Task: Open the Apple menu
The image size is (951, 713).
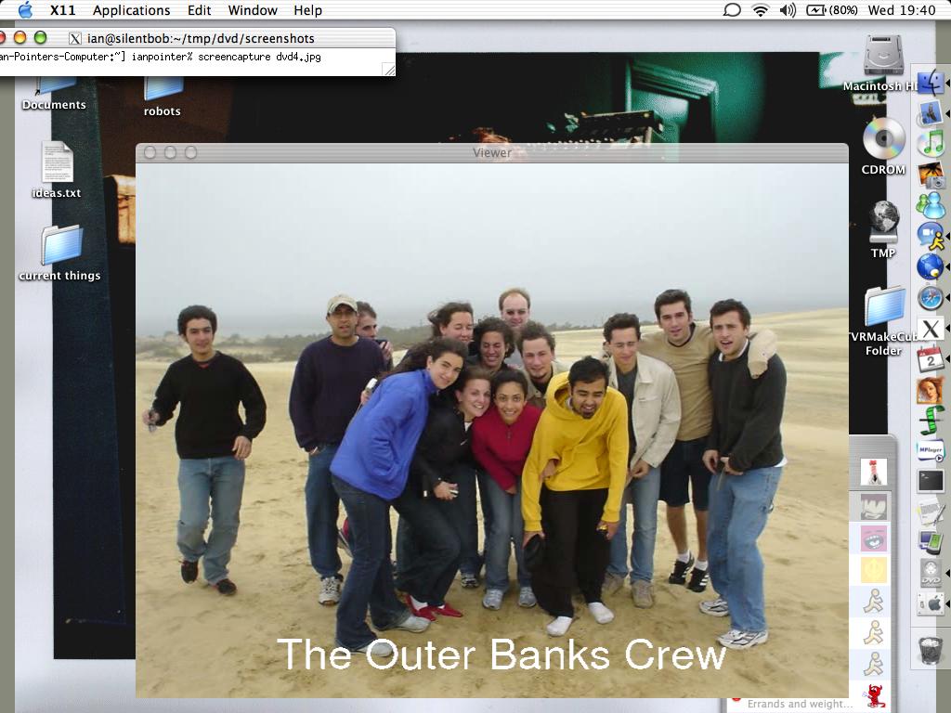Action: (x=25, y=10)
